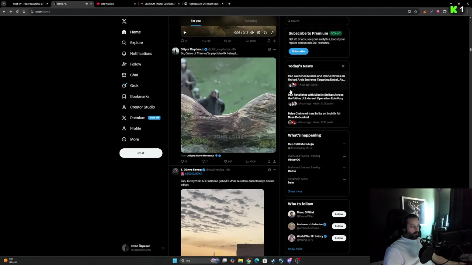Click the blue Subscribe button
Image resolution: width=472 pixels, height=265 pixels.
click(298, 51)
